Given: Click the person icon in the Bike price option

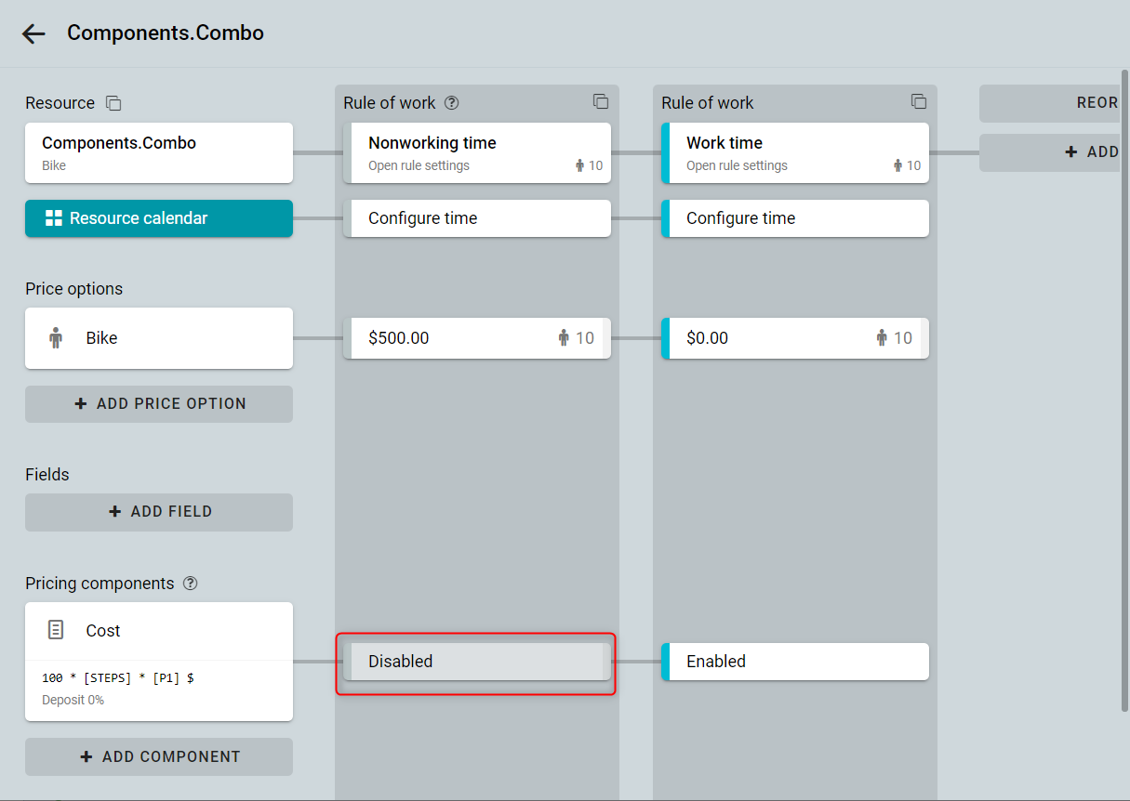Looking at the screenshot, I should tap(56, 338).
